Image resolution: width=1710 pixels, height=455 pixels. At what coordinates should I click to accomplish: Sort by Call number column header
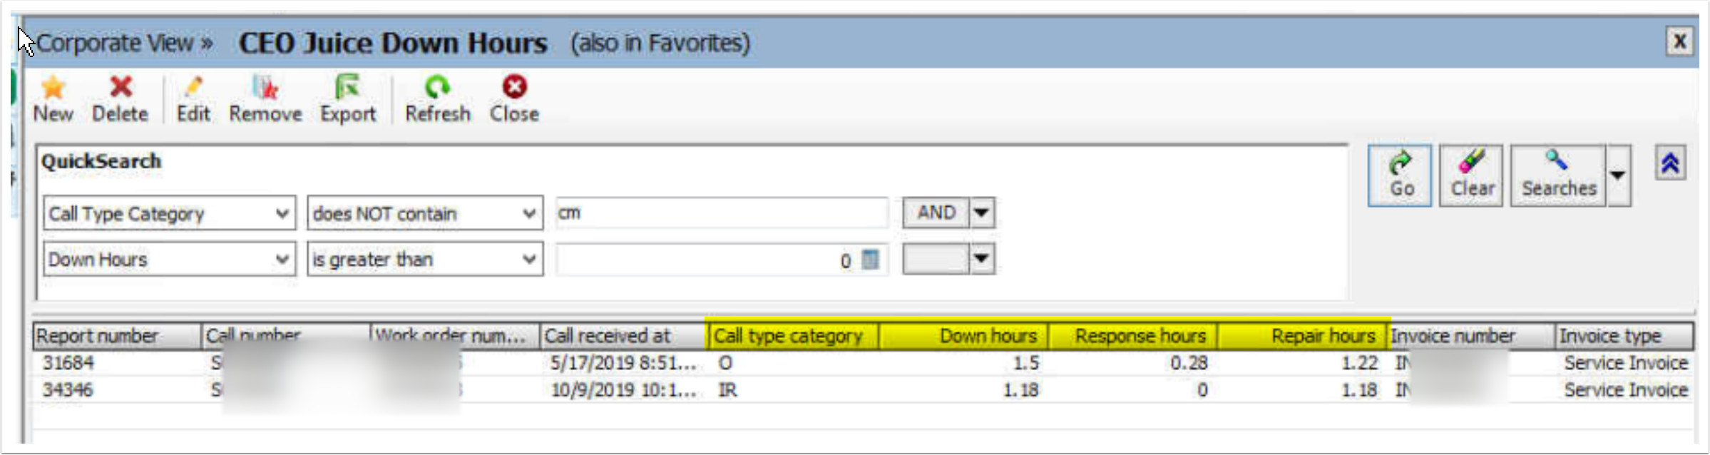coord(286,336)
